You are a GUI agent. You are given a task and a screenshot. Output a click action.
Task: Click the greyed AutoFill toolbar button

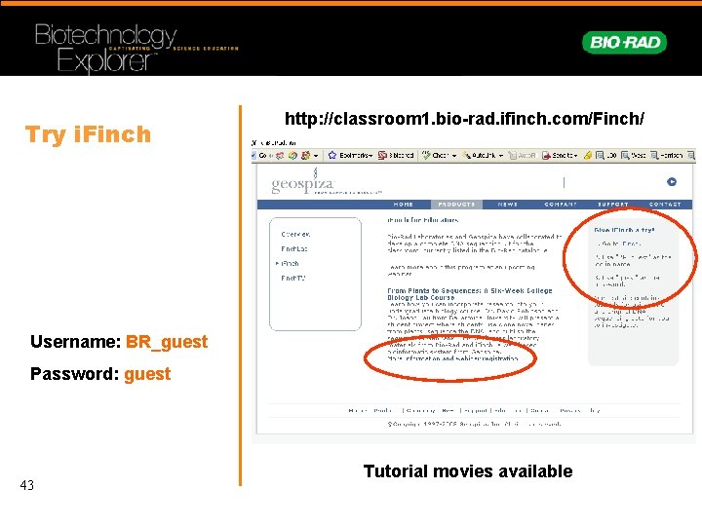click(522, 155)
